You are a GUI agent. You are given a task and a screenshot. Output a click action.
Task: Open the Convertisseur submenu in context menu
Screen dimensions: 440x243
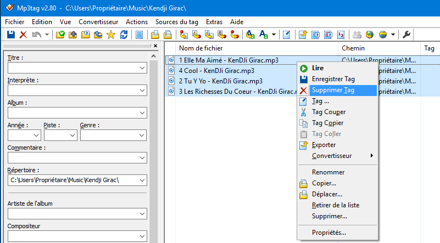(x=338, y=156)
